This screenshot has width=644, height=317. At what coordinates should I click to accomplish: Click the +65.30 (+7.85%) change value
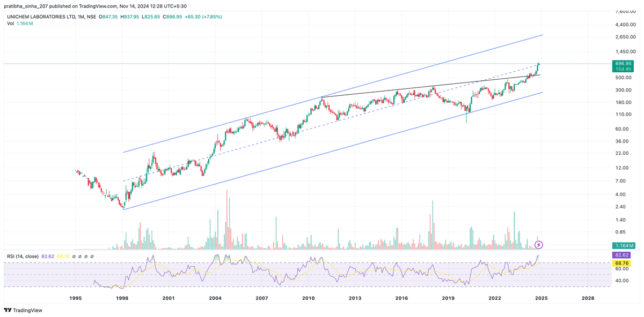[x=203, y=17]
